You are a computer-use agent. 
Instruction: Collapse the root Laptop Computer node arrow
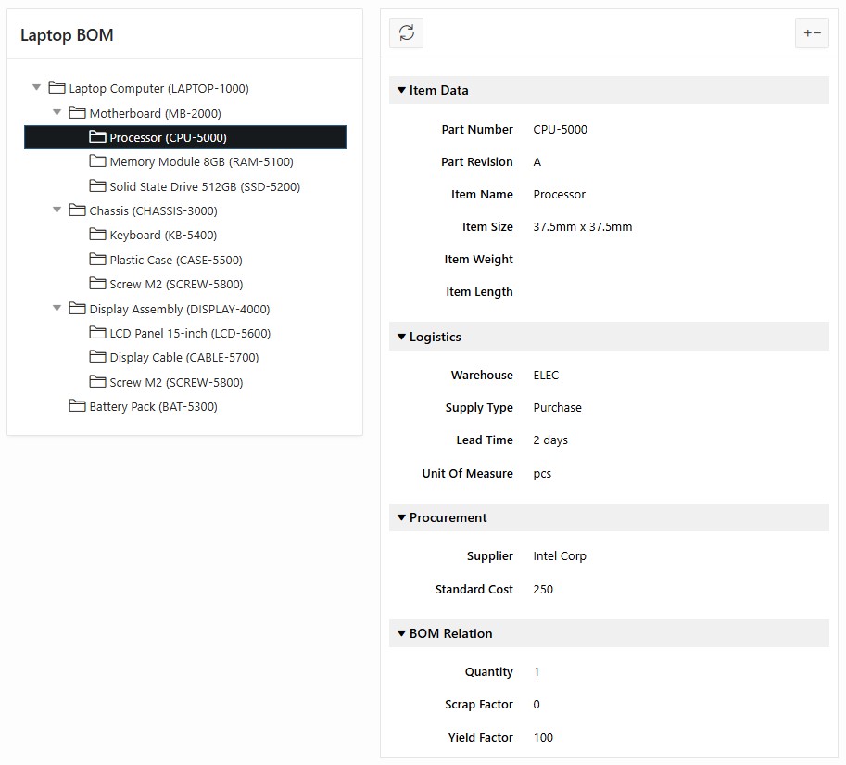click(x=37, y=88)
